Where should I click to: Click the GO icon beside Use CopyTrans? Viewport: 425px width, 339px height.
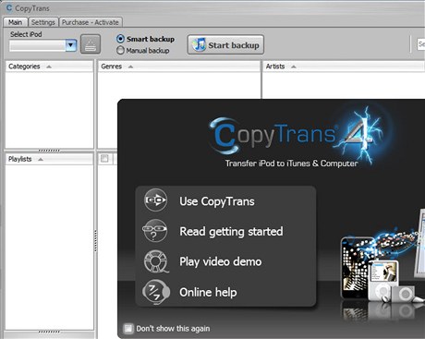tap(155, 200)
